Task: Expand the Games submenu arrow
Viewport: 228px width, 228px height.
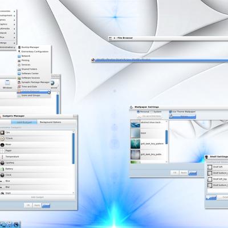Action: click(x=14, y=20)
